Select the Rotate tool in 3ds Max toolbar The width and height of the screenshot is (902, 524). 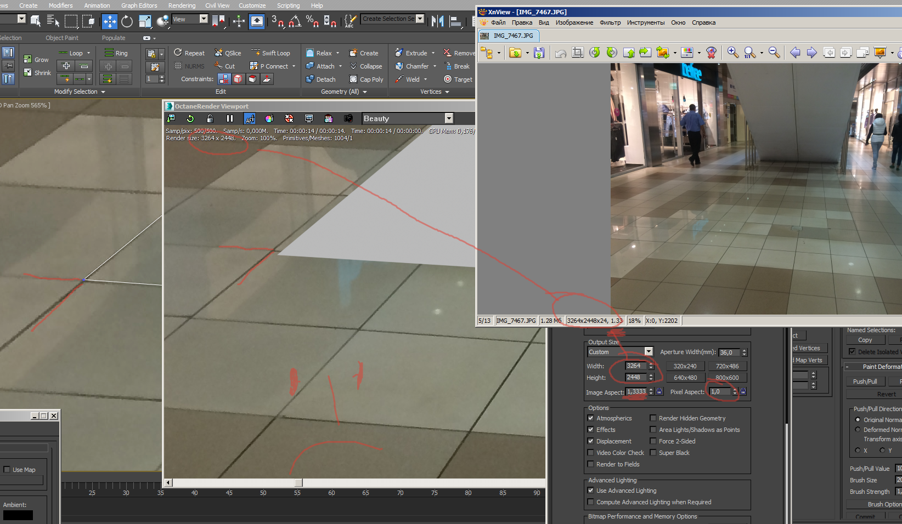127,21
